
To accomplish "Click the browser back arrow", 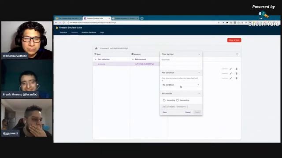I will [x=56, y=22].
